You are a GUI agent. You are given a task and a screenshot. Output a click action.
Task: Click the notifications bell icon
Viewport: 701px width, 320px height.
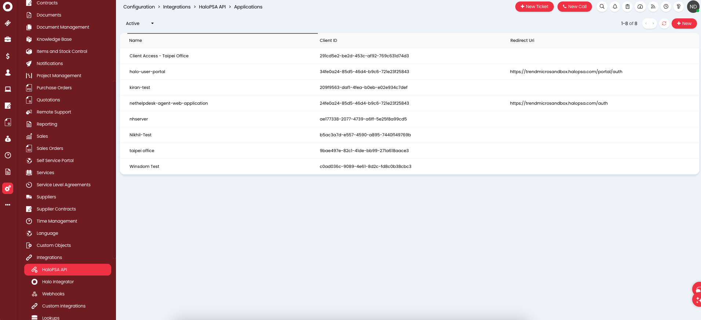[615, 7]
